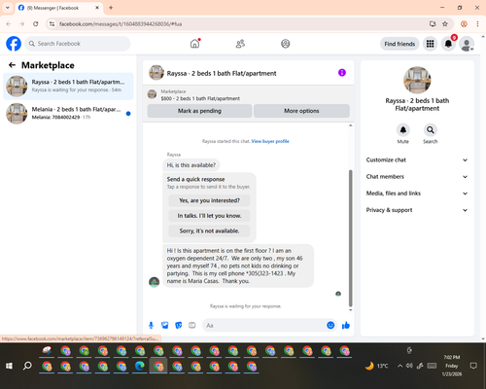Expand Privacy & support section
Viewport: 486px width, 389px height.
point(417,210)
